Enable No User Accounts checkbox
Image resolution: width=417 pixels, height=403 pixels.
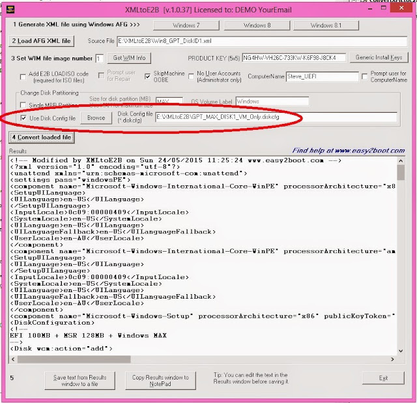pyautogui.click(x=191, y=77)
